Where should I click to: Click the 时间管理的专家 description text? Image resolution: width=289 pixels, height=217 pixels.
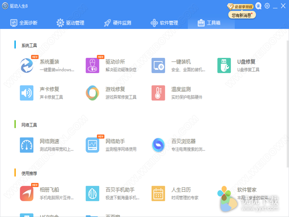[x=185, y=198]
